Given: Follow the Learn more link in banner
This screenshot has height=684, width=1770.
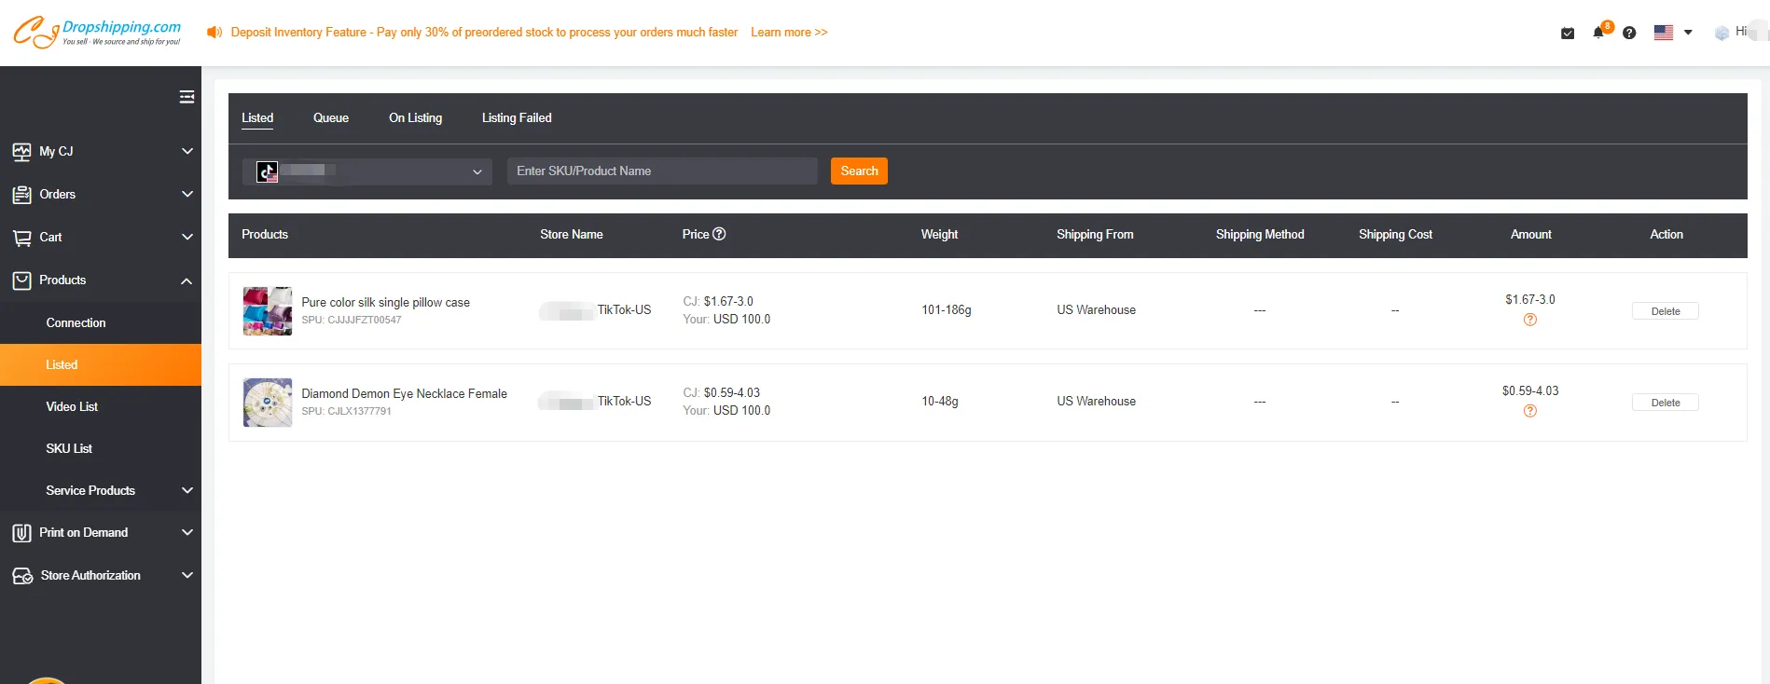Looking at the screenshot, I should (789, 33).
